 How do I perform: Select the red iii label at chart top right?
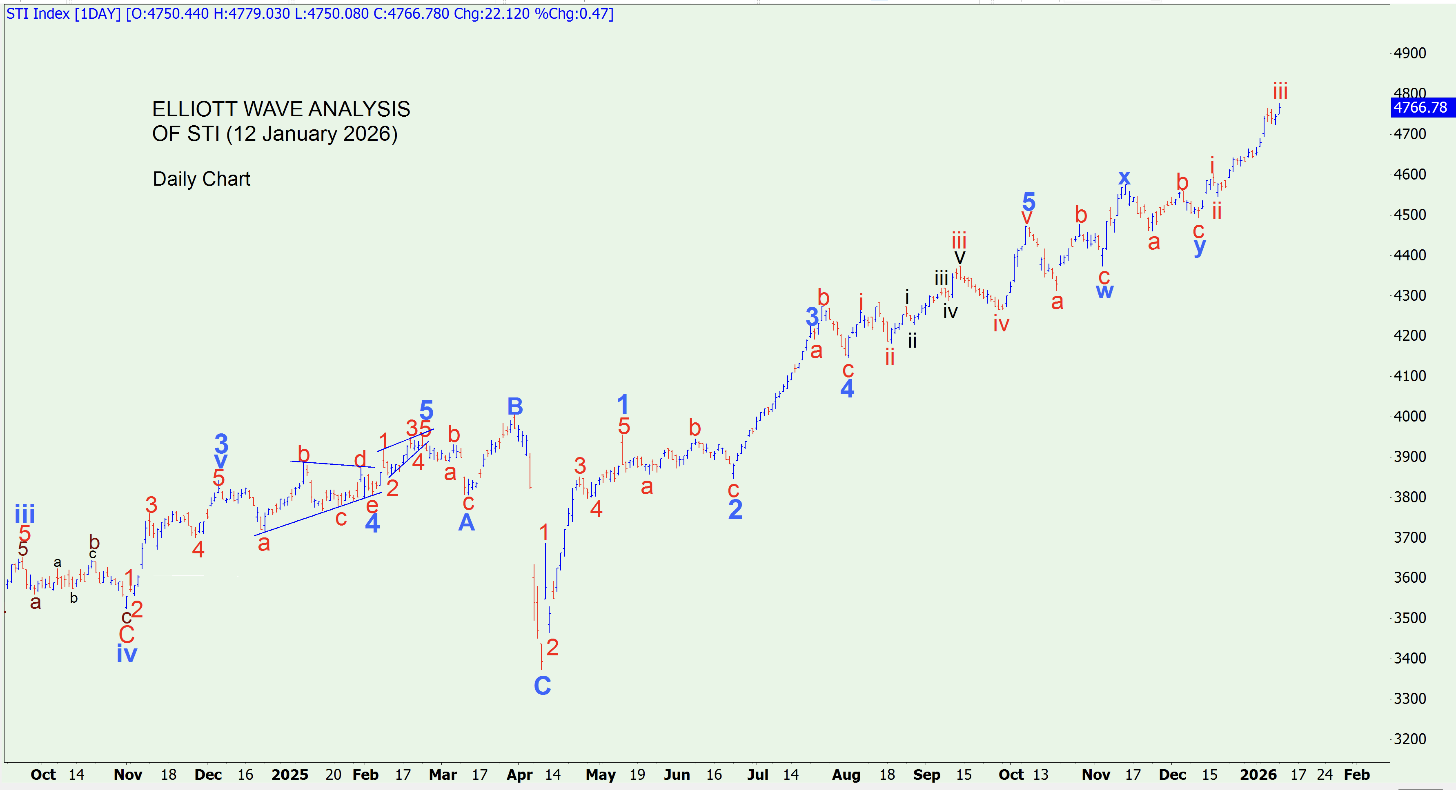point(1280,91)
